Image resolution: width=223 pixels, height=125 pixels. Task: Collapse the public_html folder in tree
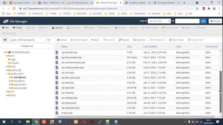(x=7, y=74)
